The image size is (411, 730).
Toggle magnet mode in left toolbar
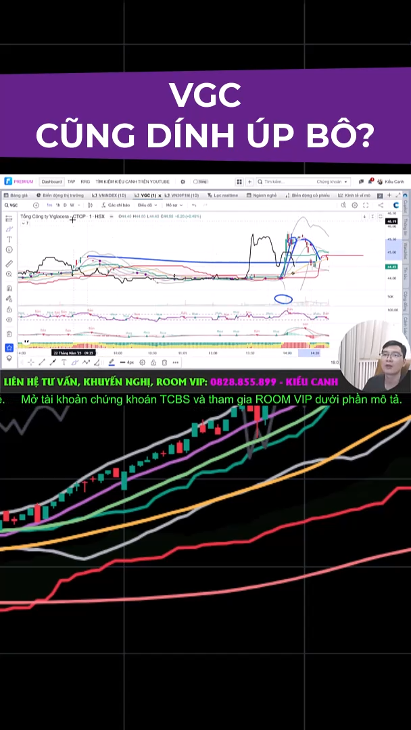(x=9, y=288)
